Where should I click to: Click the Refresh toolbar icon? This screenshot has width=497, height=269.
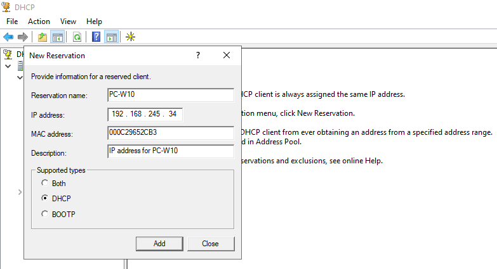pyautogui.click(x=77, y=37)
